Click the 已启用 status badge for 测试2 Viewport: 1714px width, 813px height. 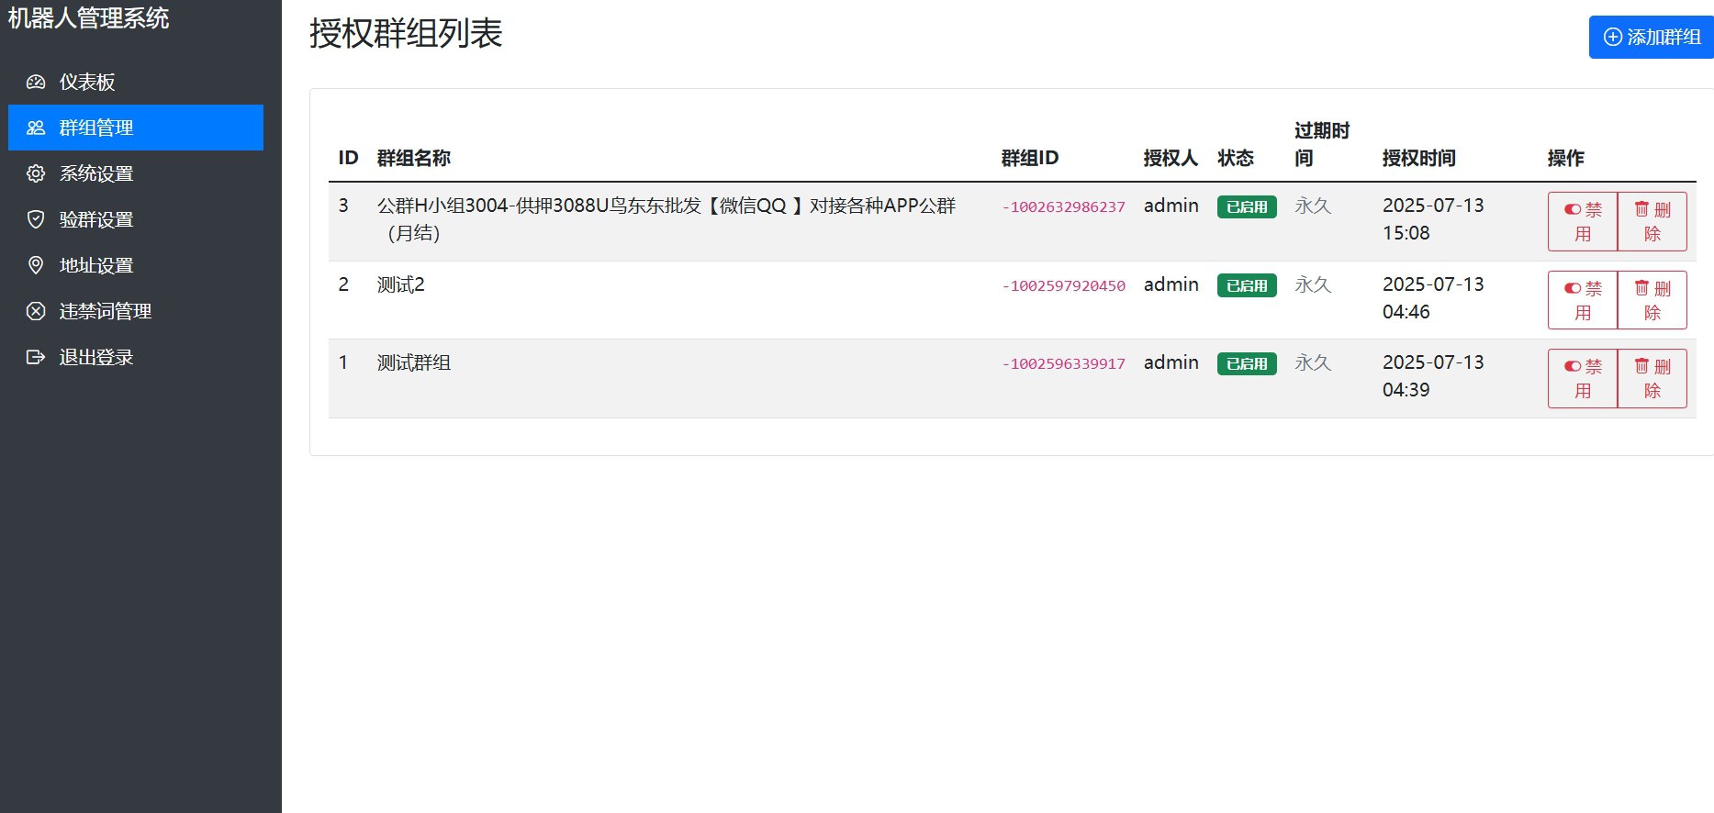1246,285
